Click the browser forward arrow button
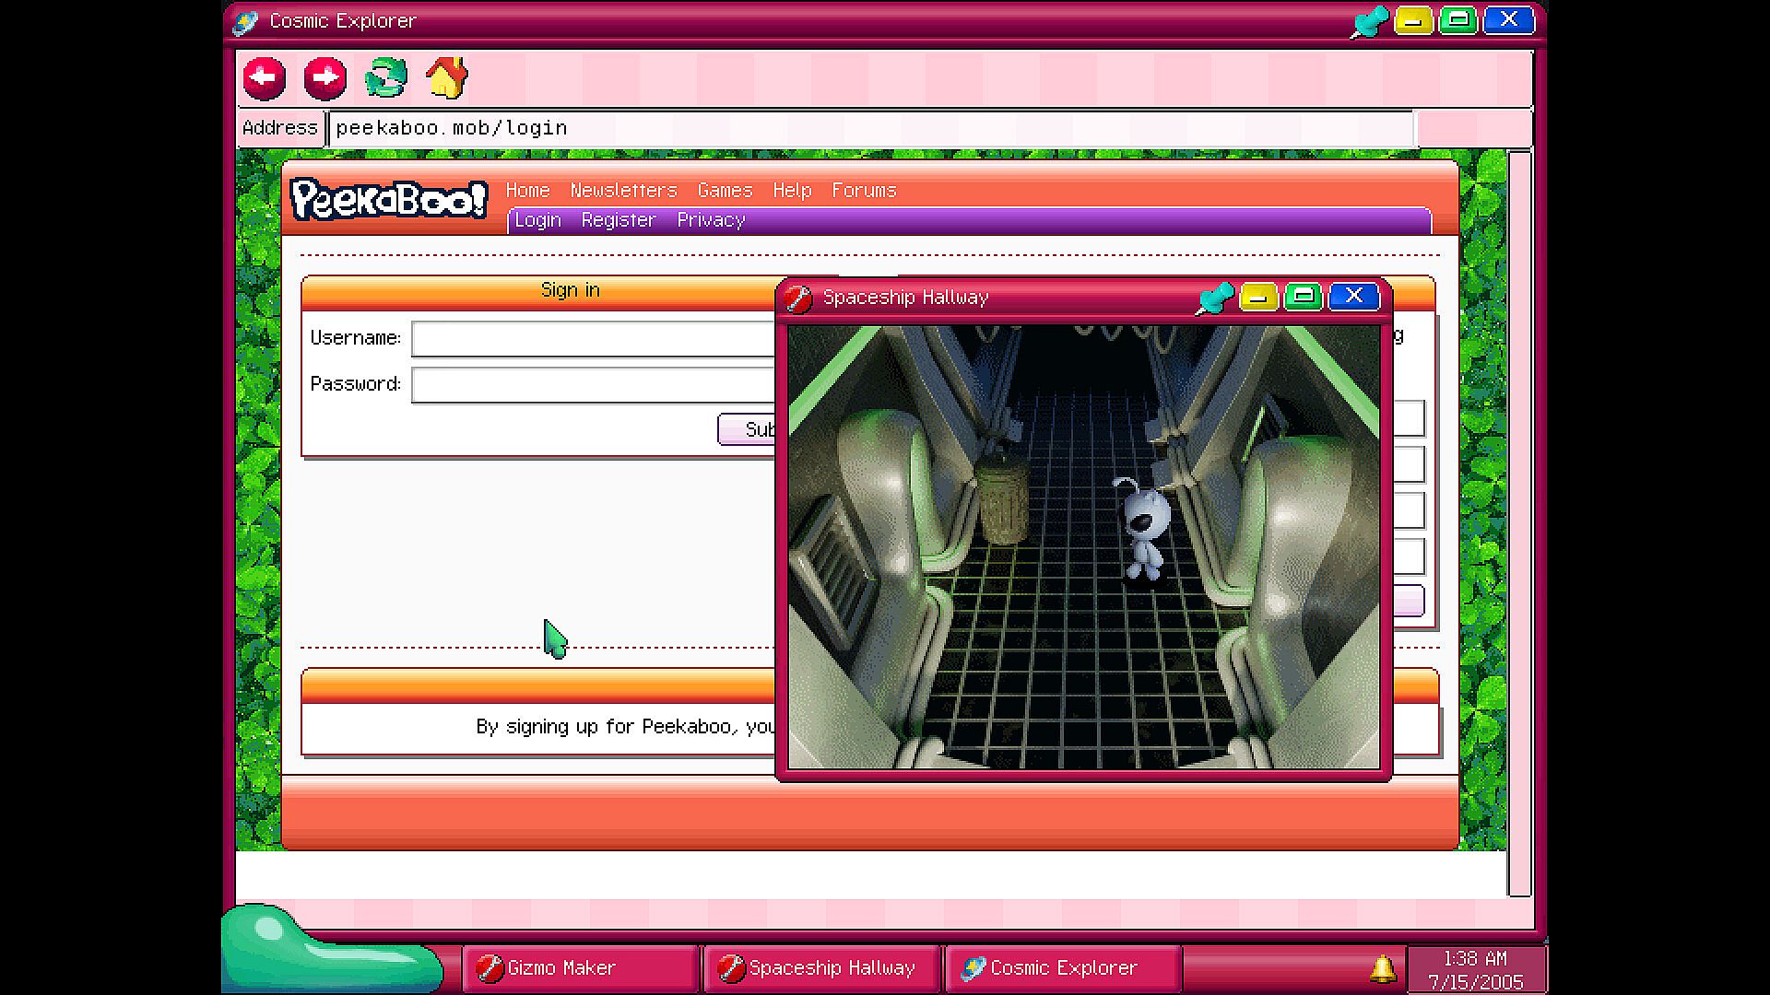Screen dimensions: 1770x995 [x=325, y=77]
